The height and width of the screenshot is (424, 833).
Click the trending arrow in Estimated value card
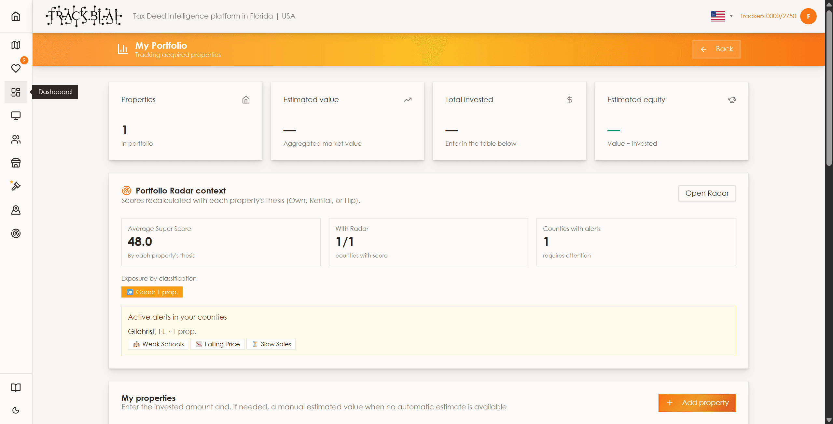pyautogui.click(x=408, y=99)
